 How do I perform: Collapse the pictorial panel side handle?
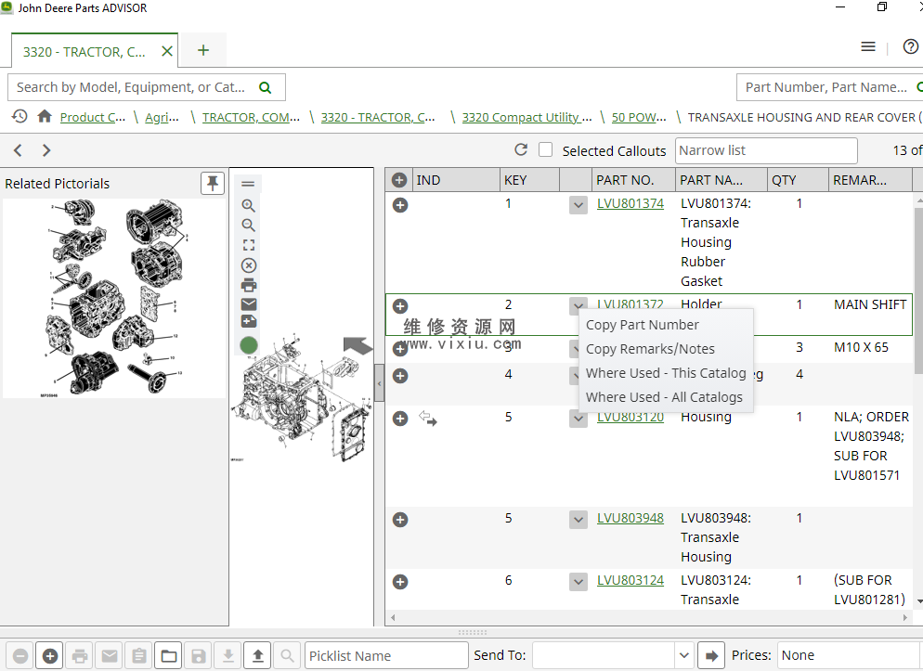(379, 383)
